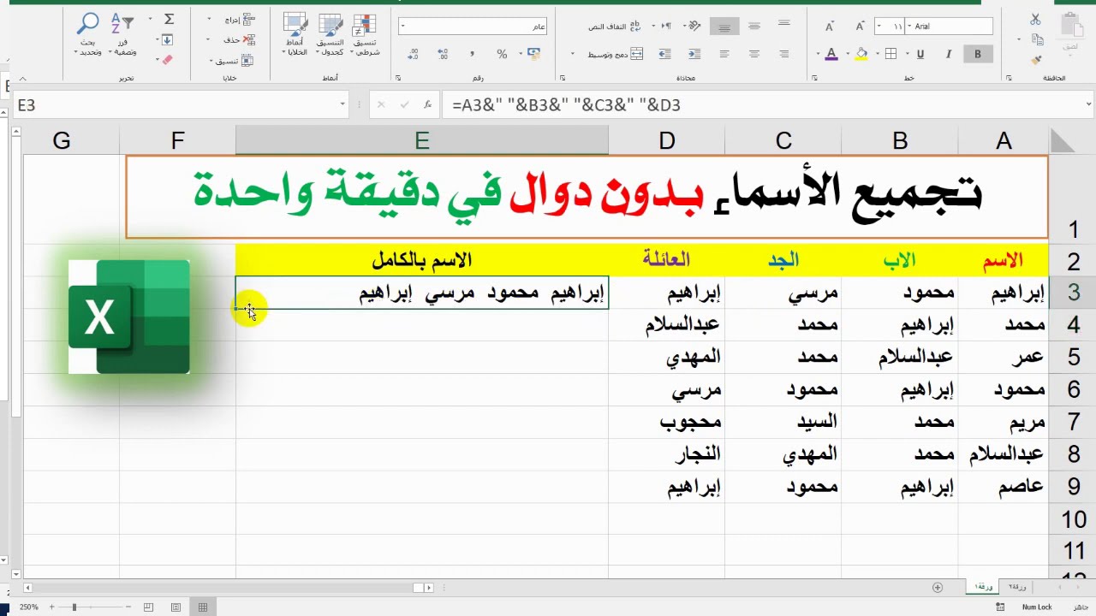Open Find and Select (بحث وتحديد)
Viewport: 1096px width, 616px height.
point(88,35)
